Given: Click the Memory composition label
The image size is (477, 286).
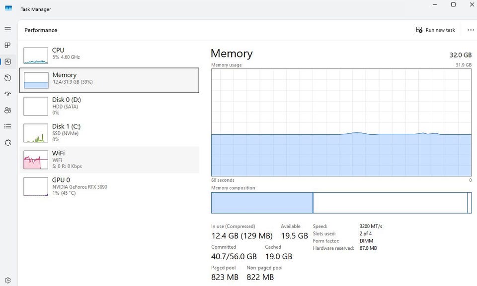Looking at the screenshot, I should tap(233, 188).
